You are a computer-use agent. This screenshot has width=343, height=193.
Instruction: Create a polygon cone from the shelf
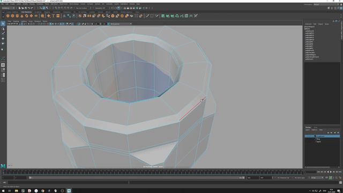coord(22,16)
